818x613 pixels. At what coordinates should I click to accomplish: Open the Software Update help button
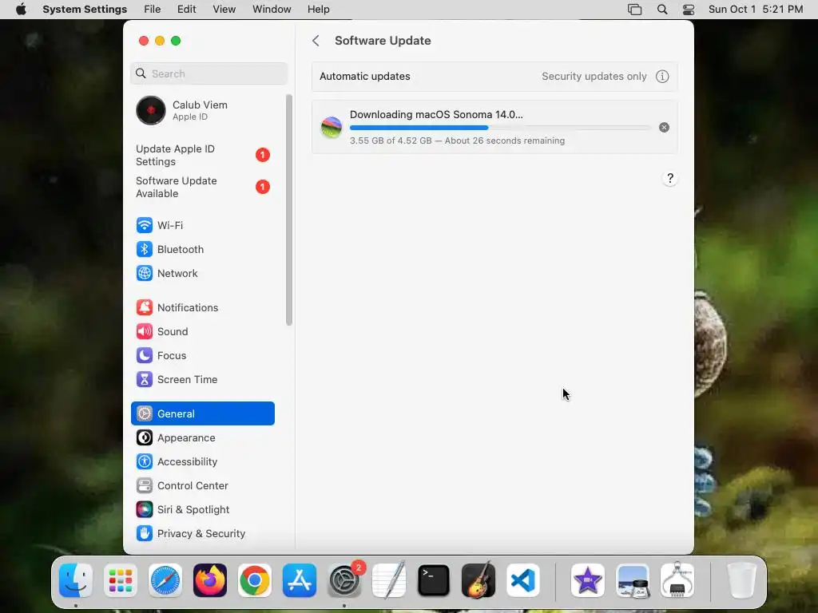(x=670, y=178)
